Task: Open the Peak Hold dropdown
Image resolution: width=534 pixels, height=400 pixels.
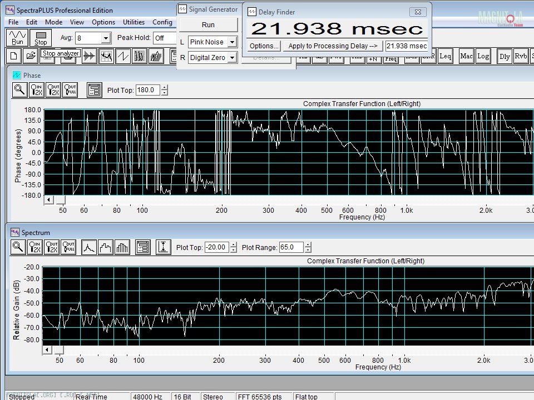Action: [x=165, y=38]
